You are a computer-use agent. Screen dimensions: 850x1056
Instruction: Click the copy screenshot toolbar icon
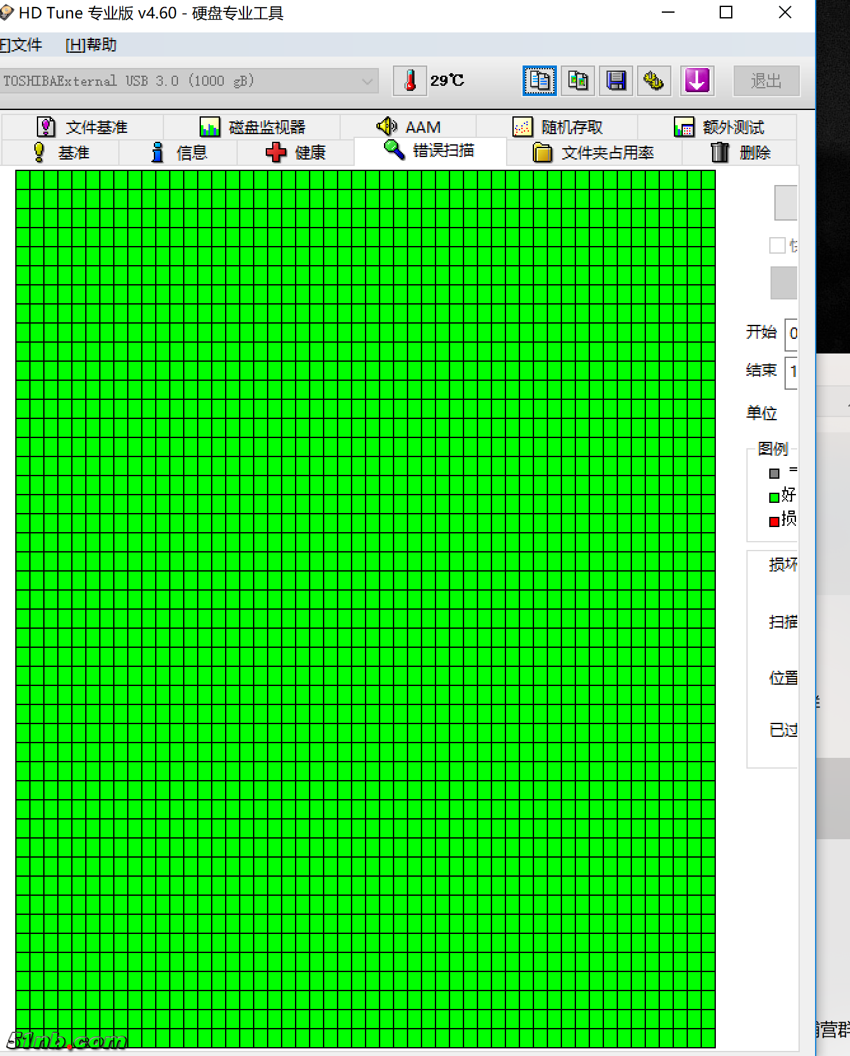(x=578, y=81)
